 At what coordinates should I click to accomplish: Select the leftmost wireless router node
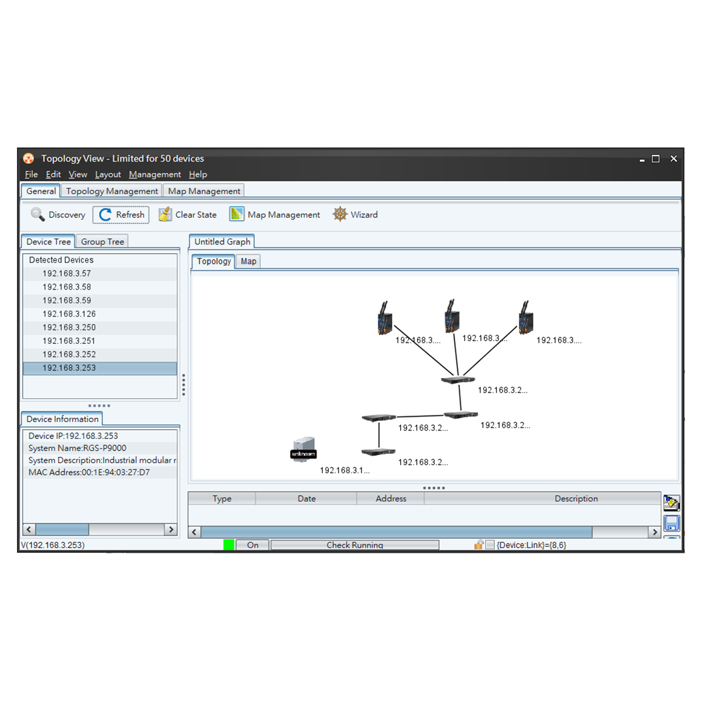(384, 318)
